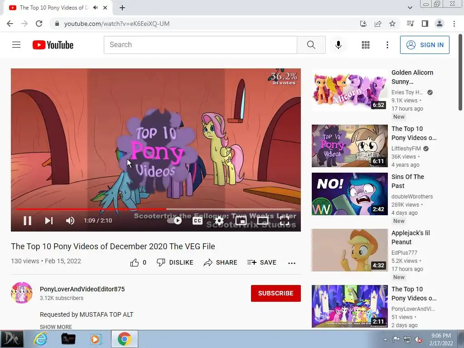Open YouTube settings three-dot menu
464x348 pixels.
point(387,45)
